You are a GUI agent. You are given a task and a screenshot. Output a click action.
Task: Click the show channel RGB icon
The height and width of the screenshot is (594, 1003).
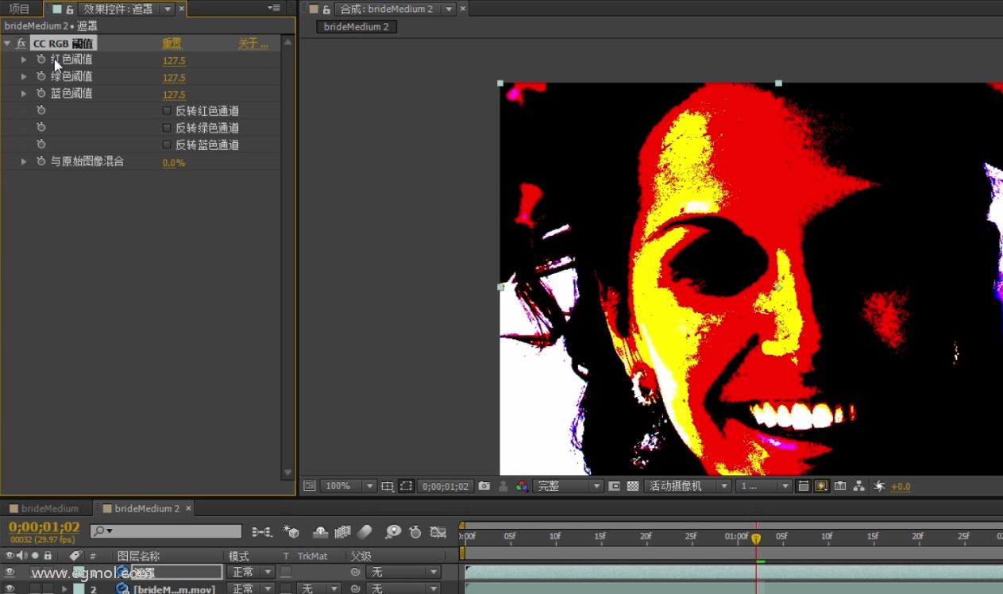(x=522, y=486)
